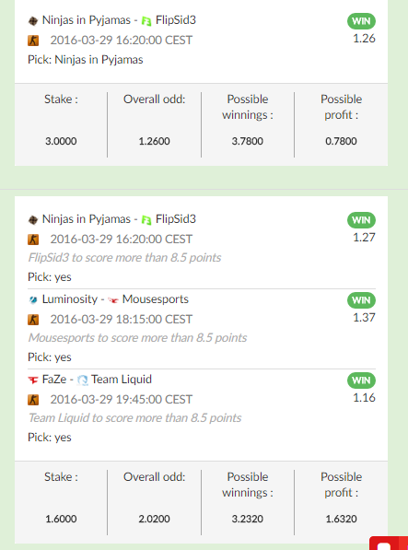Click the WIN badge above odds 1.27
408x550 pixels.
coord(361,220)
